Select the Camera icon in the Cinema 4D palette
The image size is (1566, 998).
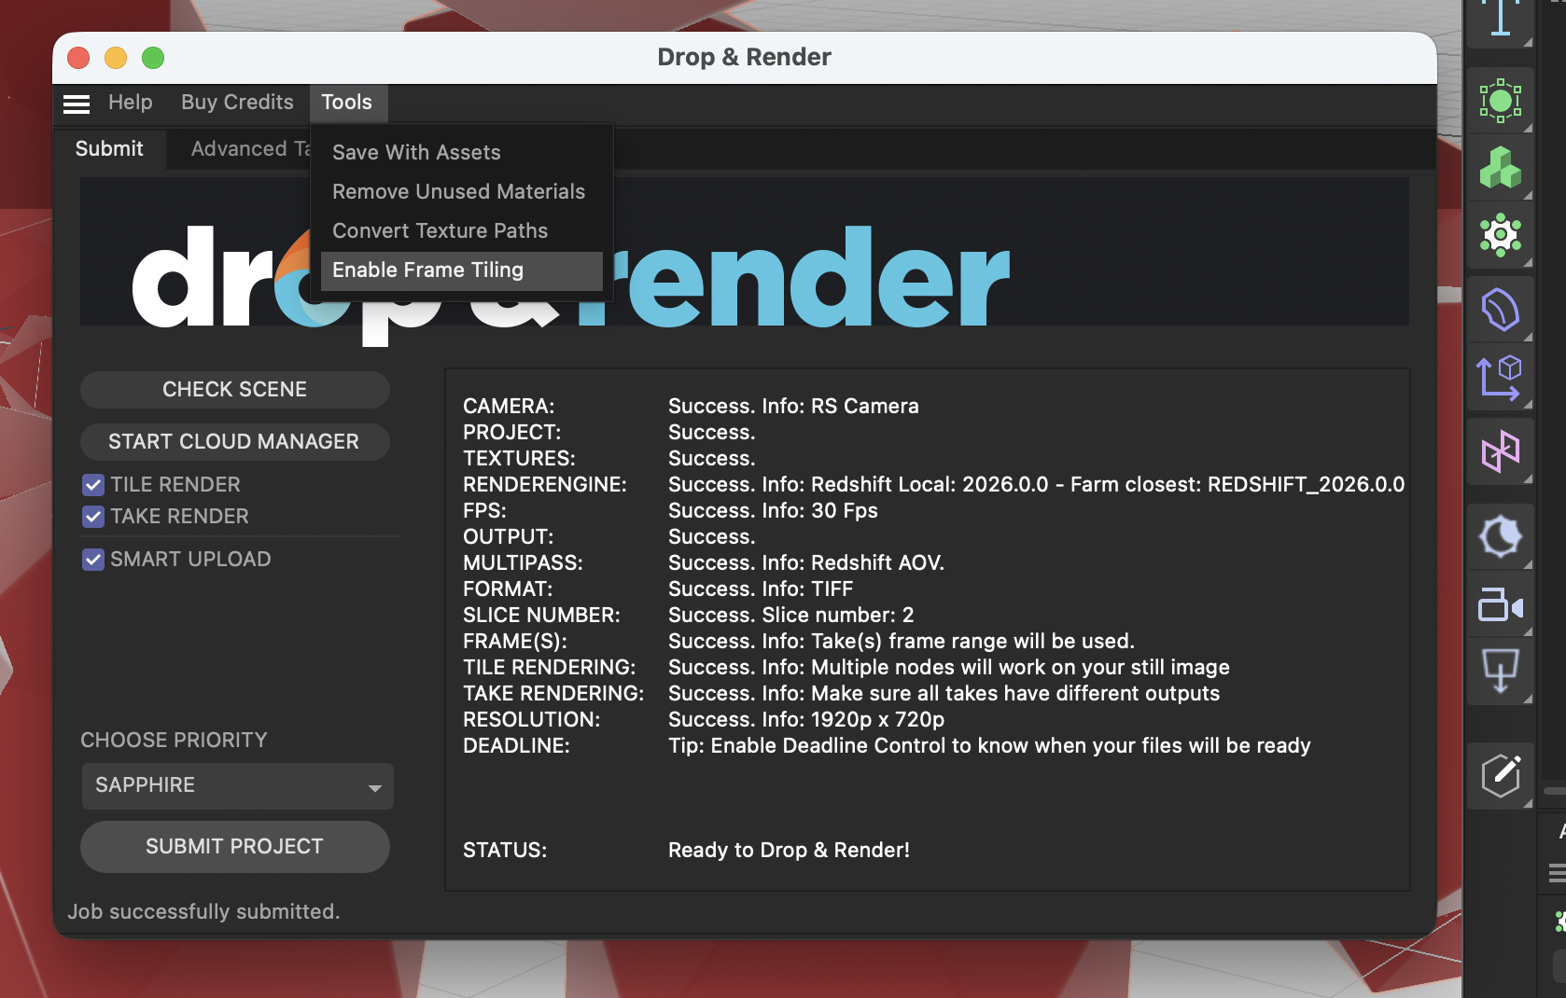coord(1500,604)
